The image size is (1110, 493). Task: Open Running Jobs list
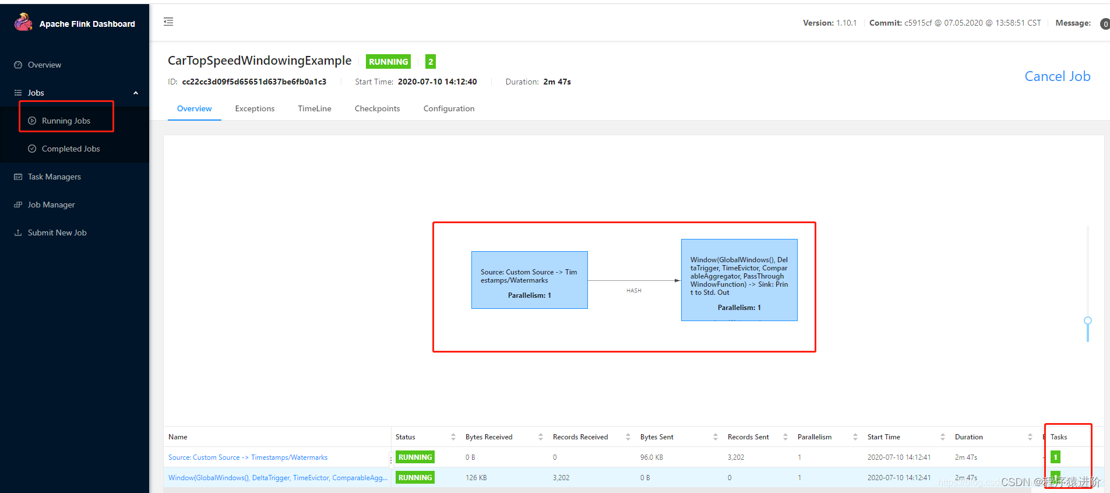point(66,121)
